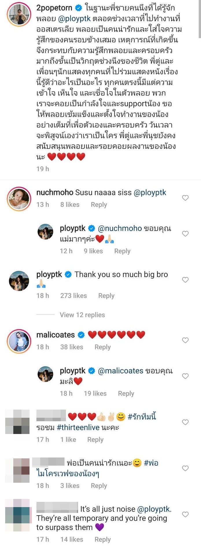This screenshot has width=201, height=548.
Task: Like nuchmoho's "Susu naaaa siss" comment
Action: tap(185, 198)
